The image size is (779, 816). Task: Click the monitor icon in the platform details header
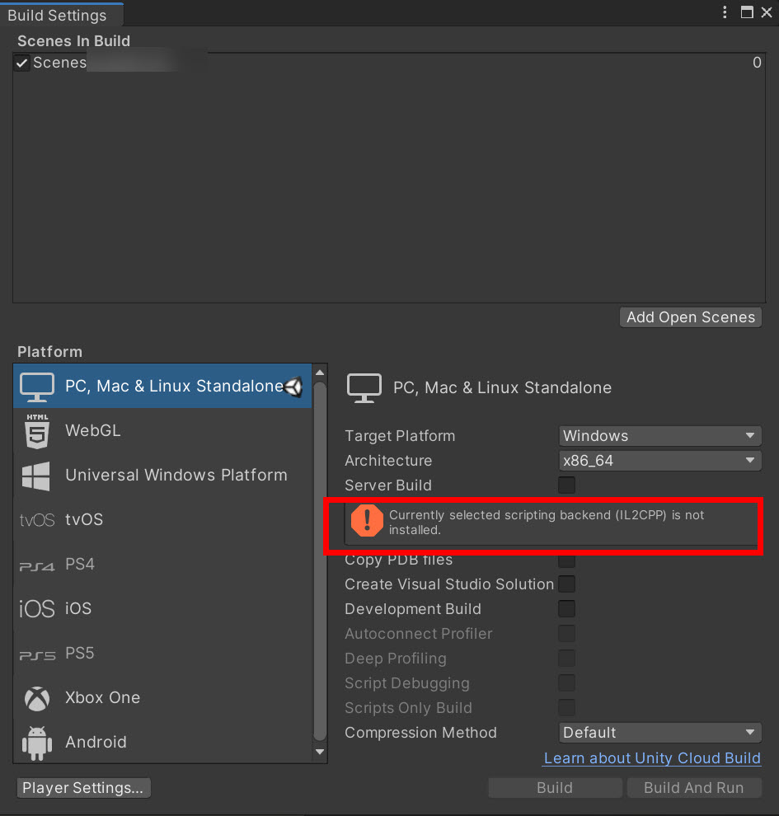coord(364,388)
